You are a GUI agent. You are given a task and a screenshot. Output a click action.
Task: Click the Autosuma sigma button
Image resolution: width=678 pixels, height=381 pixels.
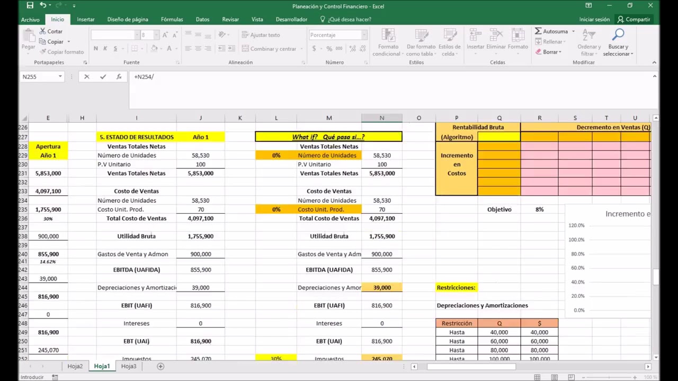coord(551,32)
